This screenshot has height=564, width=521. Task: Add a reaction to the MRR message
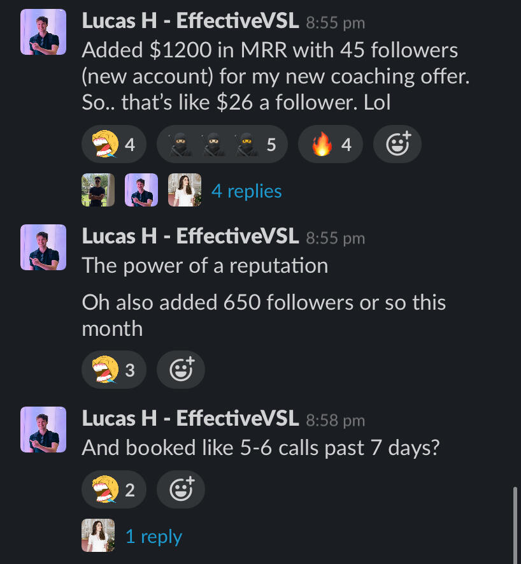pyautogui.click(x=397, y=144)
